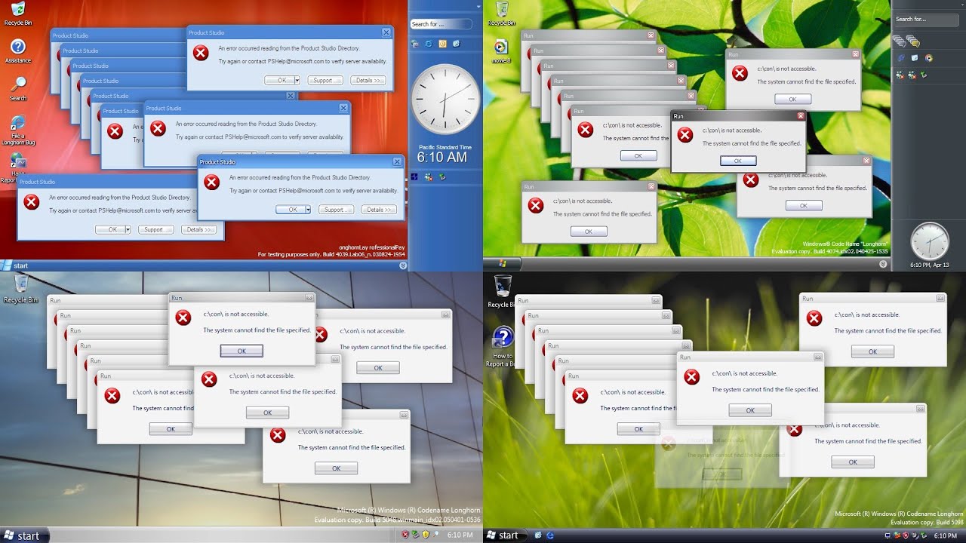The image size is (966, 543).
Task: Click dark blue square tray icon under 6:10 AM
Action: pos(414,177)
